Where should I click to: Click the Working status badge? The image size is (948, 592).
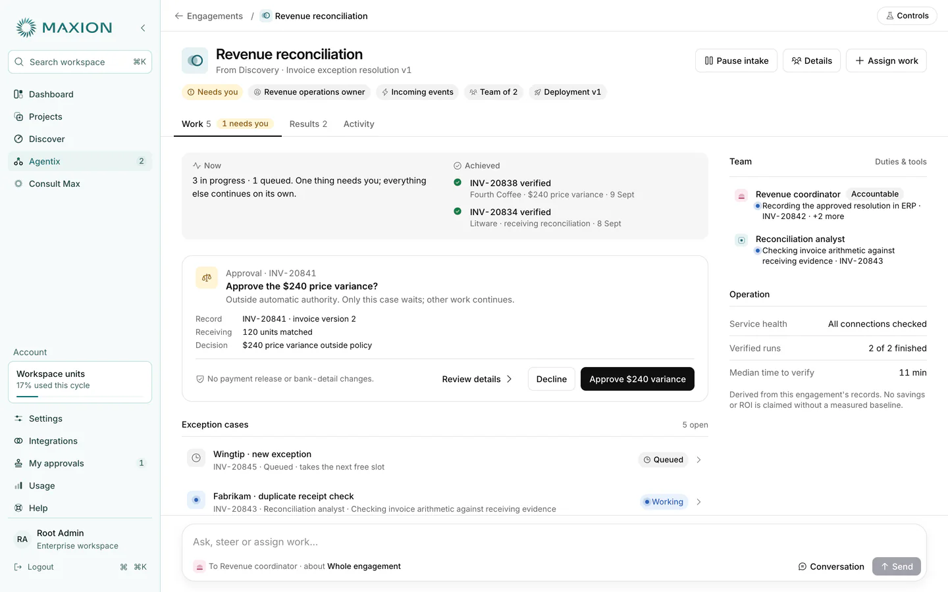tap(664, 502)
